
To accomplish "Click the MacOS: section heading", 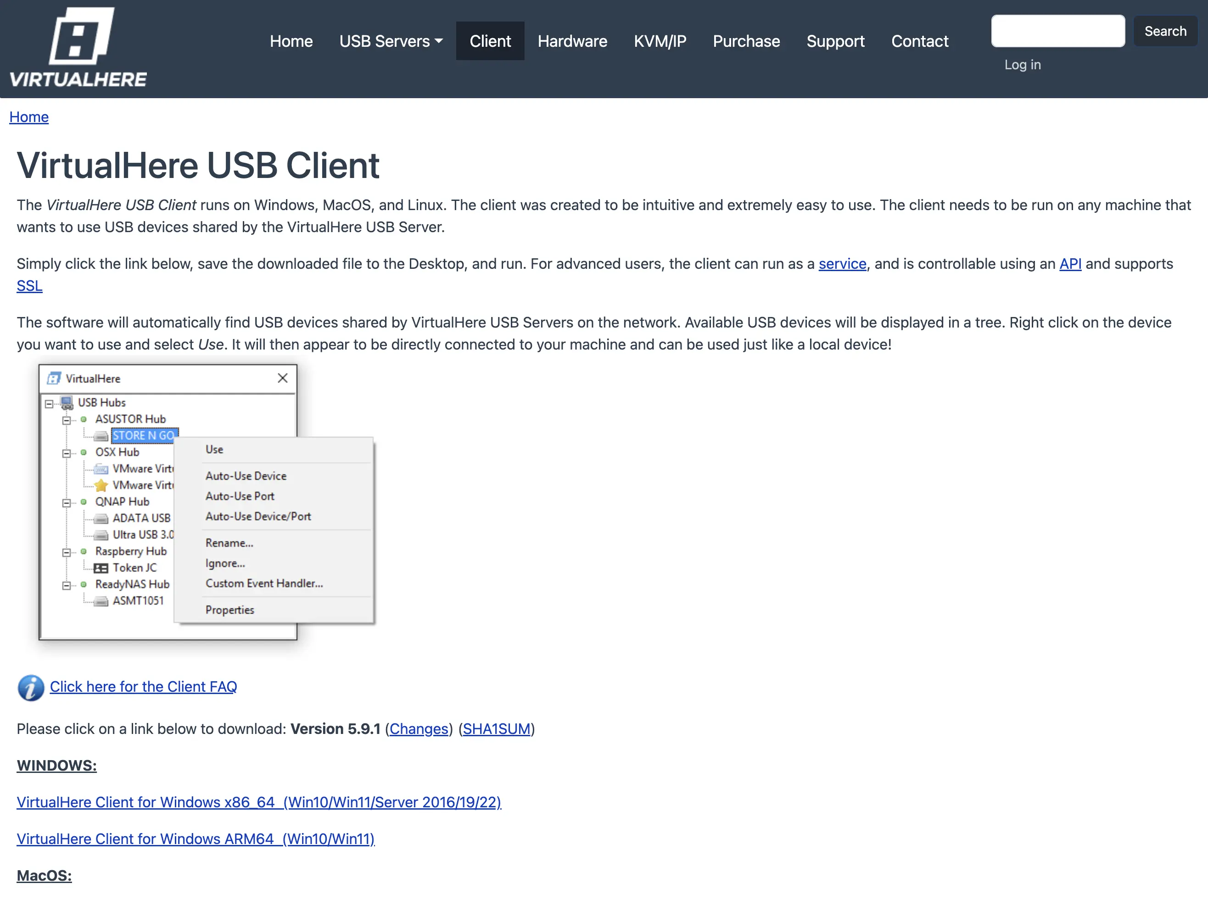I will click(x=44, y=876).
